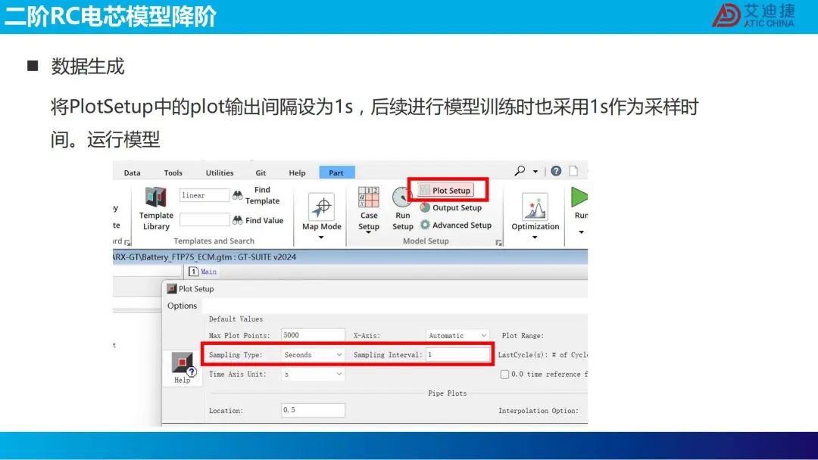Click the Advanced Setup gear icon
818x460 pixels.
[425, 225]
